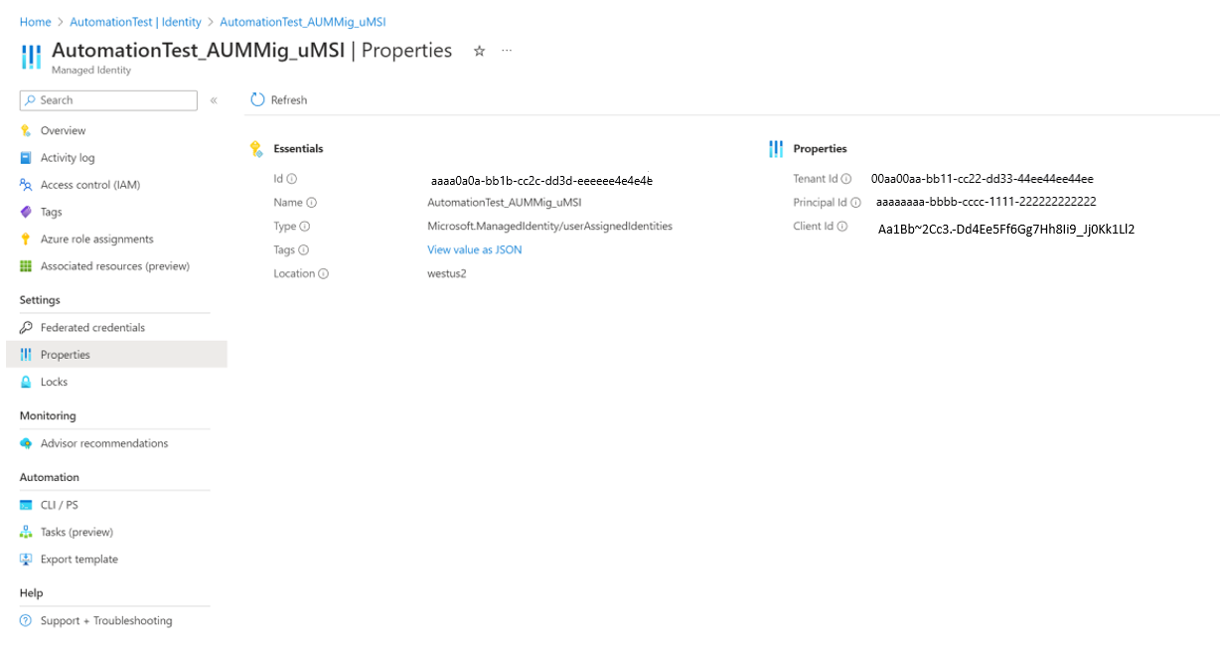
Task: Go to AutomationTest | Identity breadcrumb
Action: pyautogui.click(x=134, y=21)
